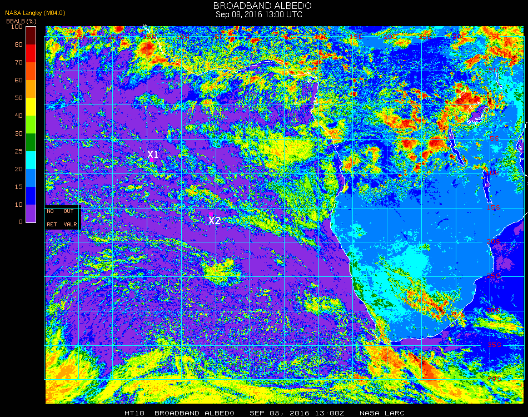Click the 'NASA Langley (M04.0)' label
Screen dimensions: 528x417
35,13
